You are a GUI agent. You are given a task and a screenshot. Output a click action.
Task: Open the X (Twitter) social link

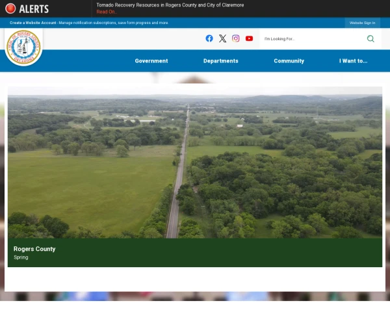point(222,38)
